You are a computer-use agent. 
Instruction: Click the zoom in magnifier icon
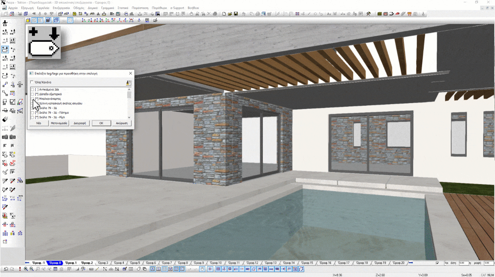click(x=26, y=269)
